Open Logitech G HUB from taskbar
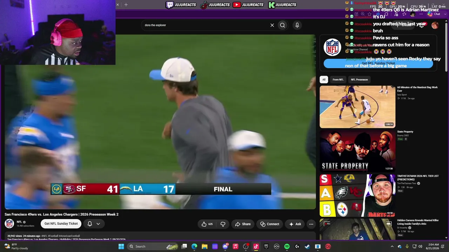The width and height of the screenshot is (449, 252). click(297, 246)
